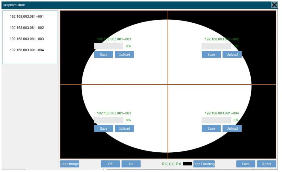The height and width of the screenshot is (172, 282).
Task: Open the black color swatch beside RGB values
Action: (x=187, y=163)
